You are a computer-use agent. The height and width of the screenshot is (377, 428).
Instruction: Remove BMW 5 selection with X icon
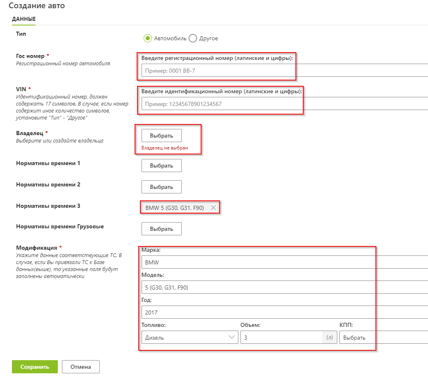[x=213, y=208]
